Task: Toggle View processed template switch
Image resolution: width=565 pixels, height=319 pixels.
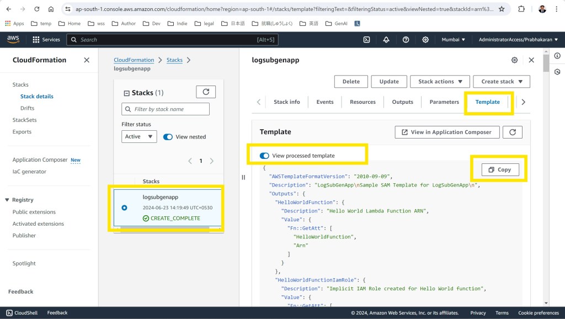Action: [x=264, y=156]
